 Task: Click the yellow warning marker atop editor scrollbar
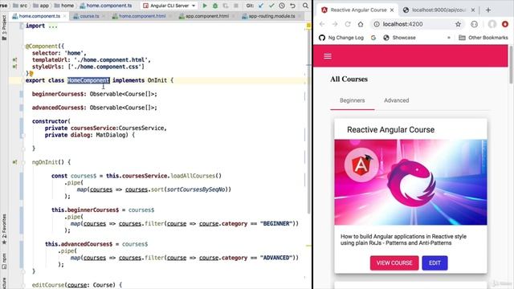coord(308,25)
